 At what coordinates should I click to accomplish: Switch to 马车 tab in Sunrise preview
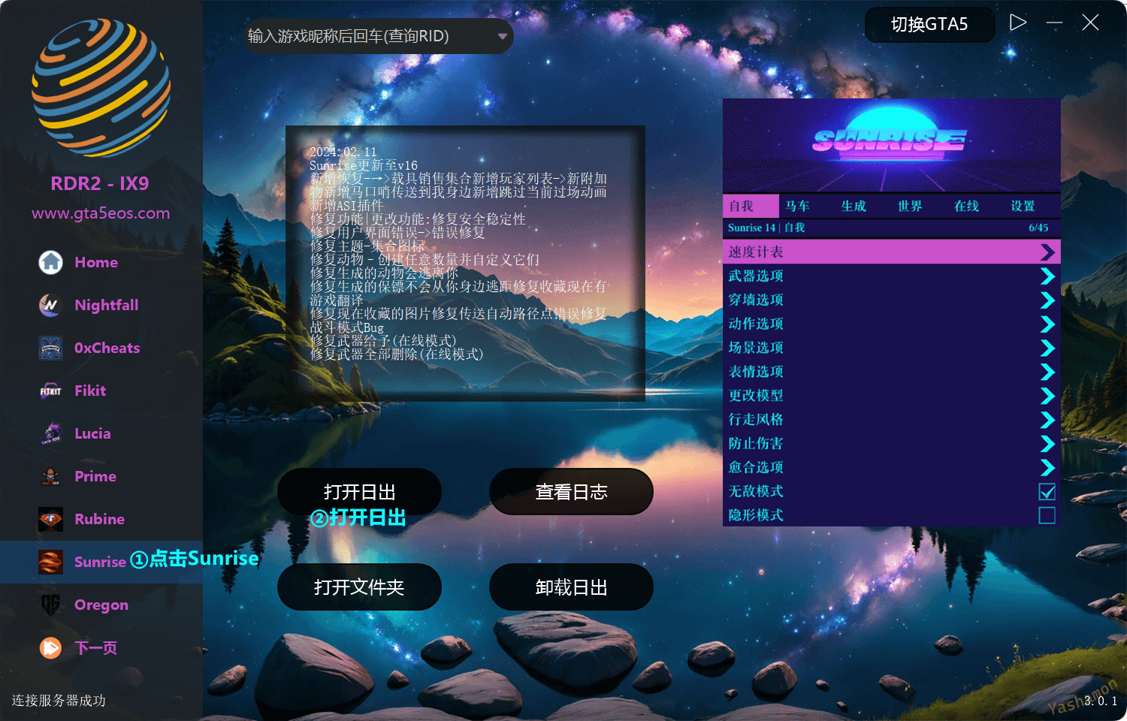point(797,206)
